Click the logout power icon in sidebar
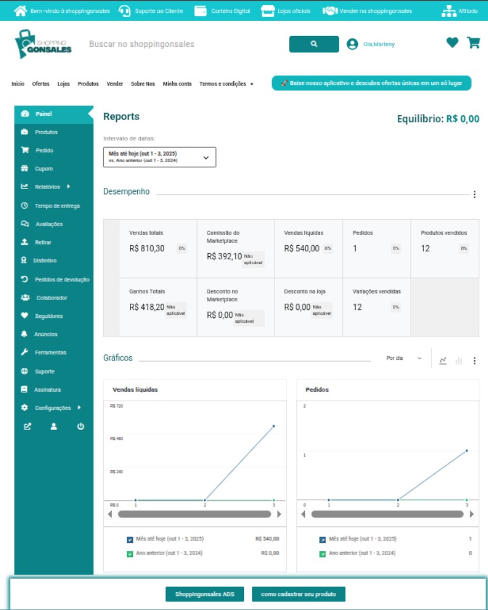This screenshot has height=610, width=488. [x=81, y=426]
